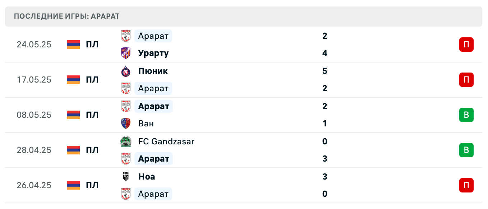Click the red П result of the Ноа match
The width and height of the screenshot is (488, 209).
point(466,185)
